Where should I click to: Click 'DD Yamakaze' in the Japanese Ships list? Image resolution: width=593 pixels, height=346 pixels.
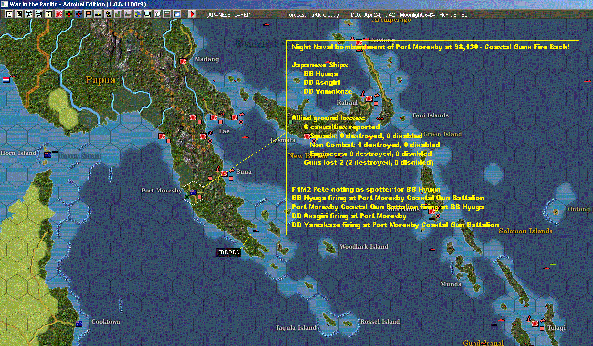pyautogui.click(x=328, y=91)
